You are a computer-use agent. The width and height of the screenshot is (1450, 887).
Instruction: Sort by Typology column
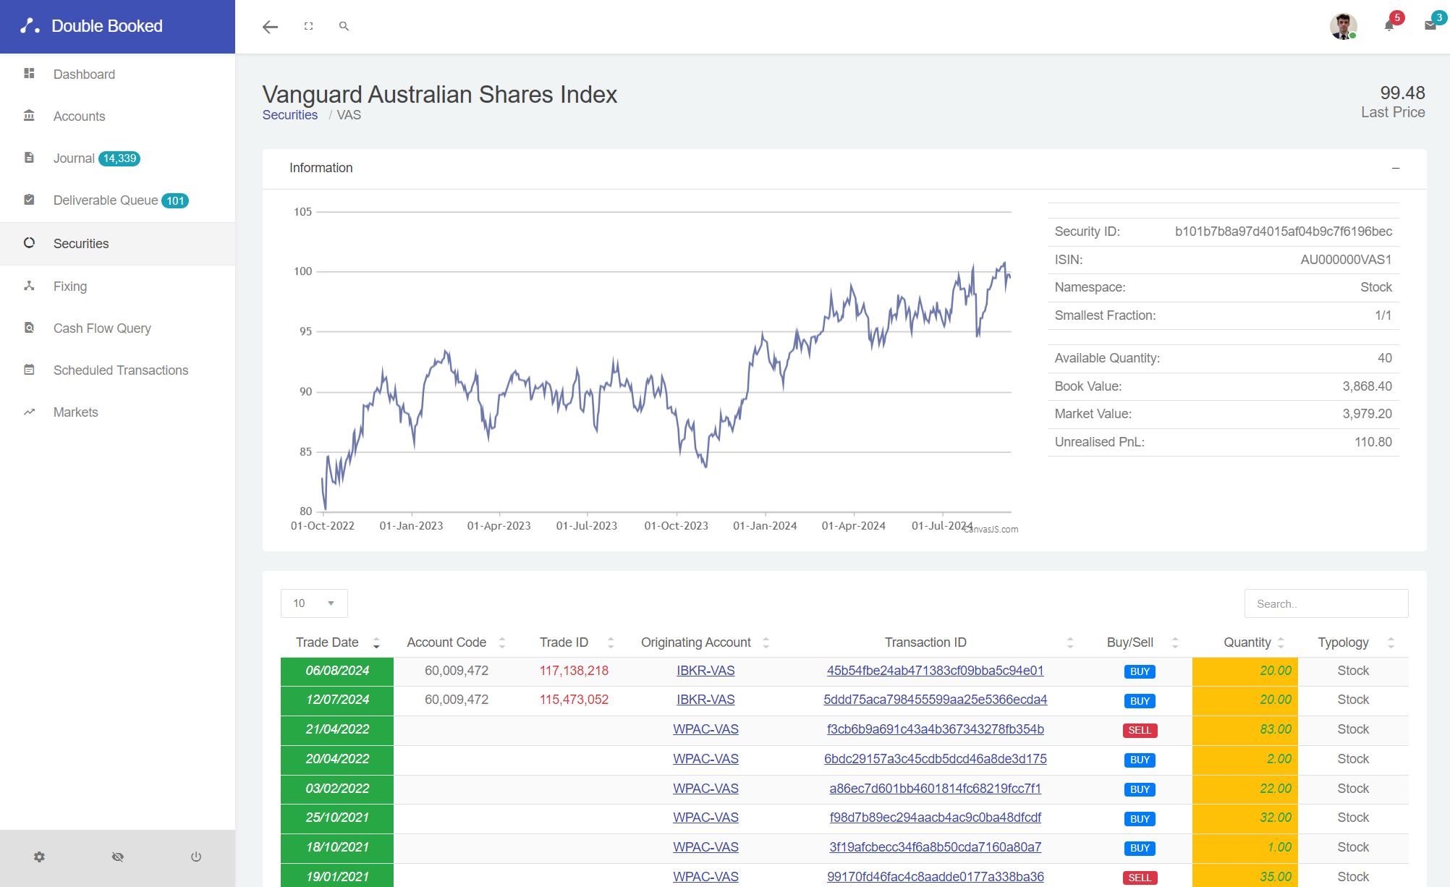[x=1353, y=642]
